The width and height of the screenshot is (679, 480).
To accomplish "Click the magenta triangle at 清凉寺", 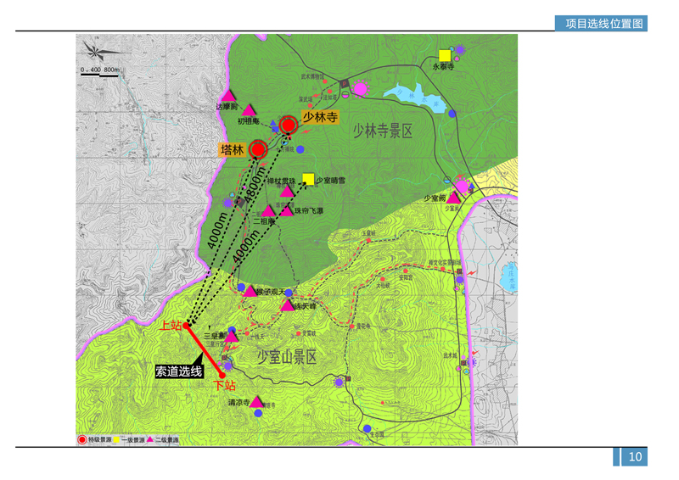I will coord(256,402).
